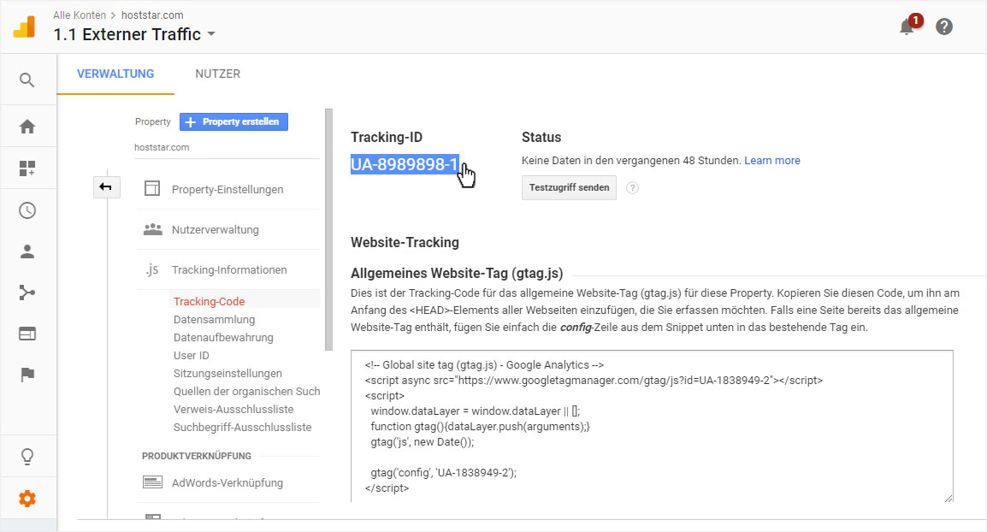Open Acquisition branching arrows icon
The width and height of the screenshot is (987, 532).
click(27, 293)
